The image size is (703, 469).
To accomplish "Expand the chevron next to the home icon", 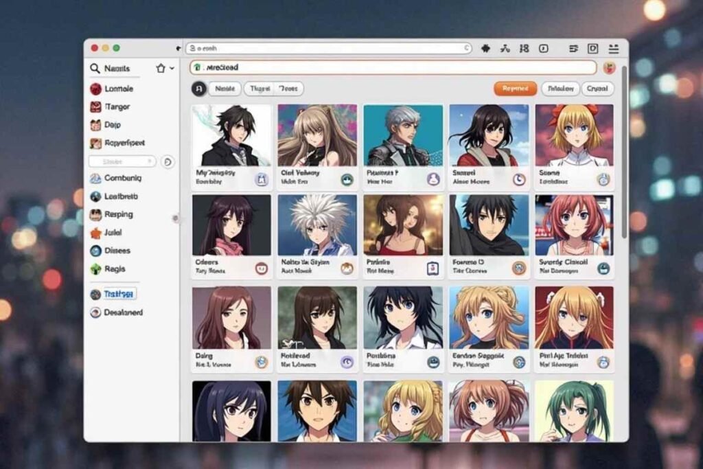I will coord(172,69).
